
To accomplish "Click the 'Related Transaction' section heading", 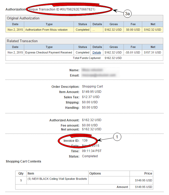I will pyautogui.click(x=22, y=41).
